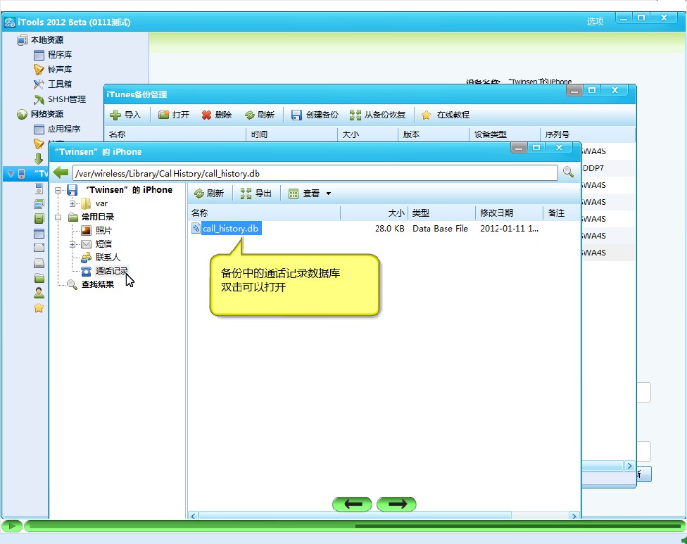The height and width of the screenshot is (544, 687).
Task: Click 从备份恢复 restore from backup
Action: click(378, 115)
